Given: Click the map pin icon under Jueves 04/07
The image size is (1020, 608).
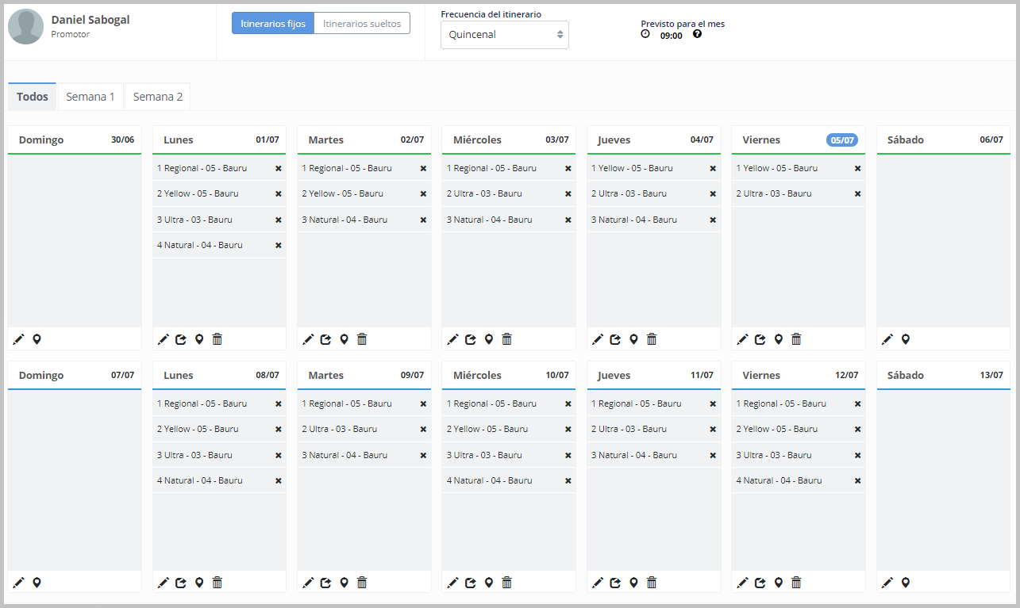Looking at the screenshot, I should click(633, 339).
